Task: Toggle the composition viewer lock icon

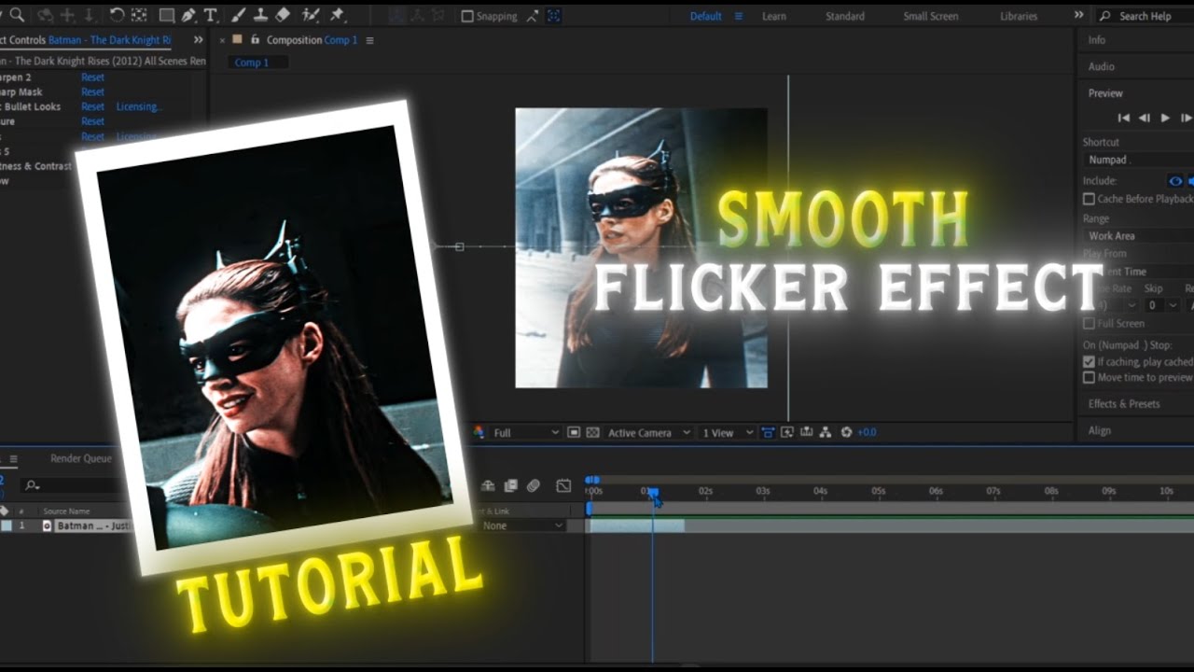Action: point(255,40)
